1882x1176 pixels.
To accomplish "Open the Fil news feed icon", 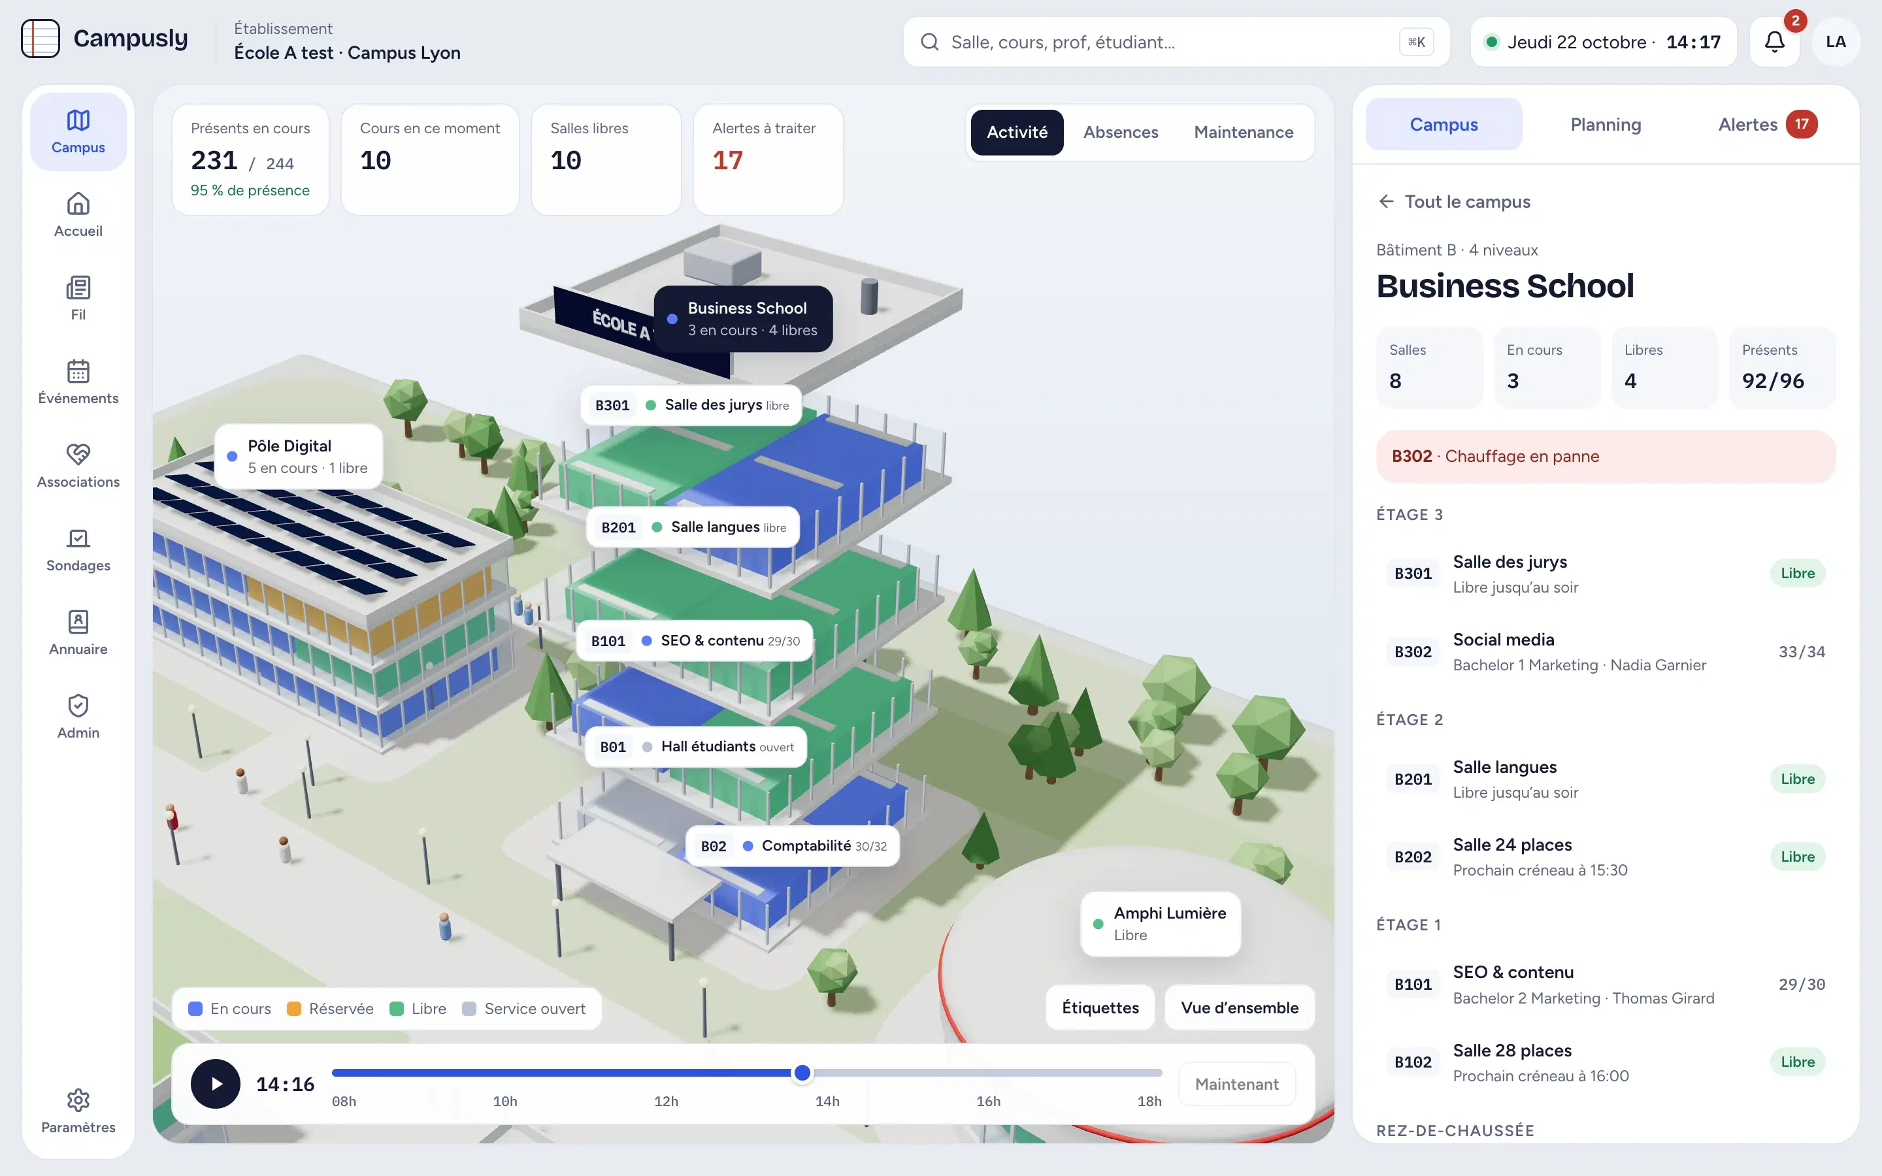I will point(78,287).
